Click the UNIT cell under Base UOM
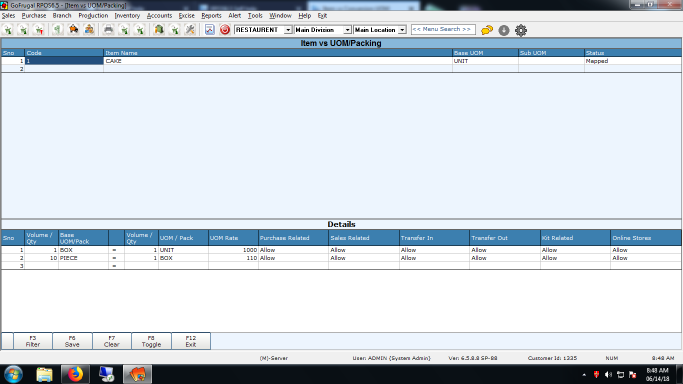Screen dimensions: 683x384 tap(485, 61)
